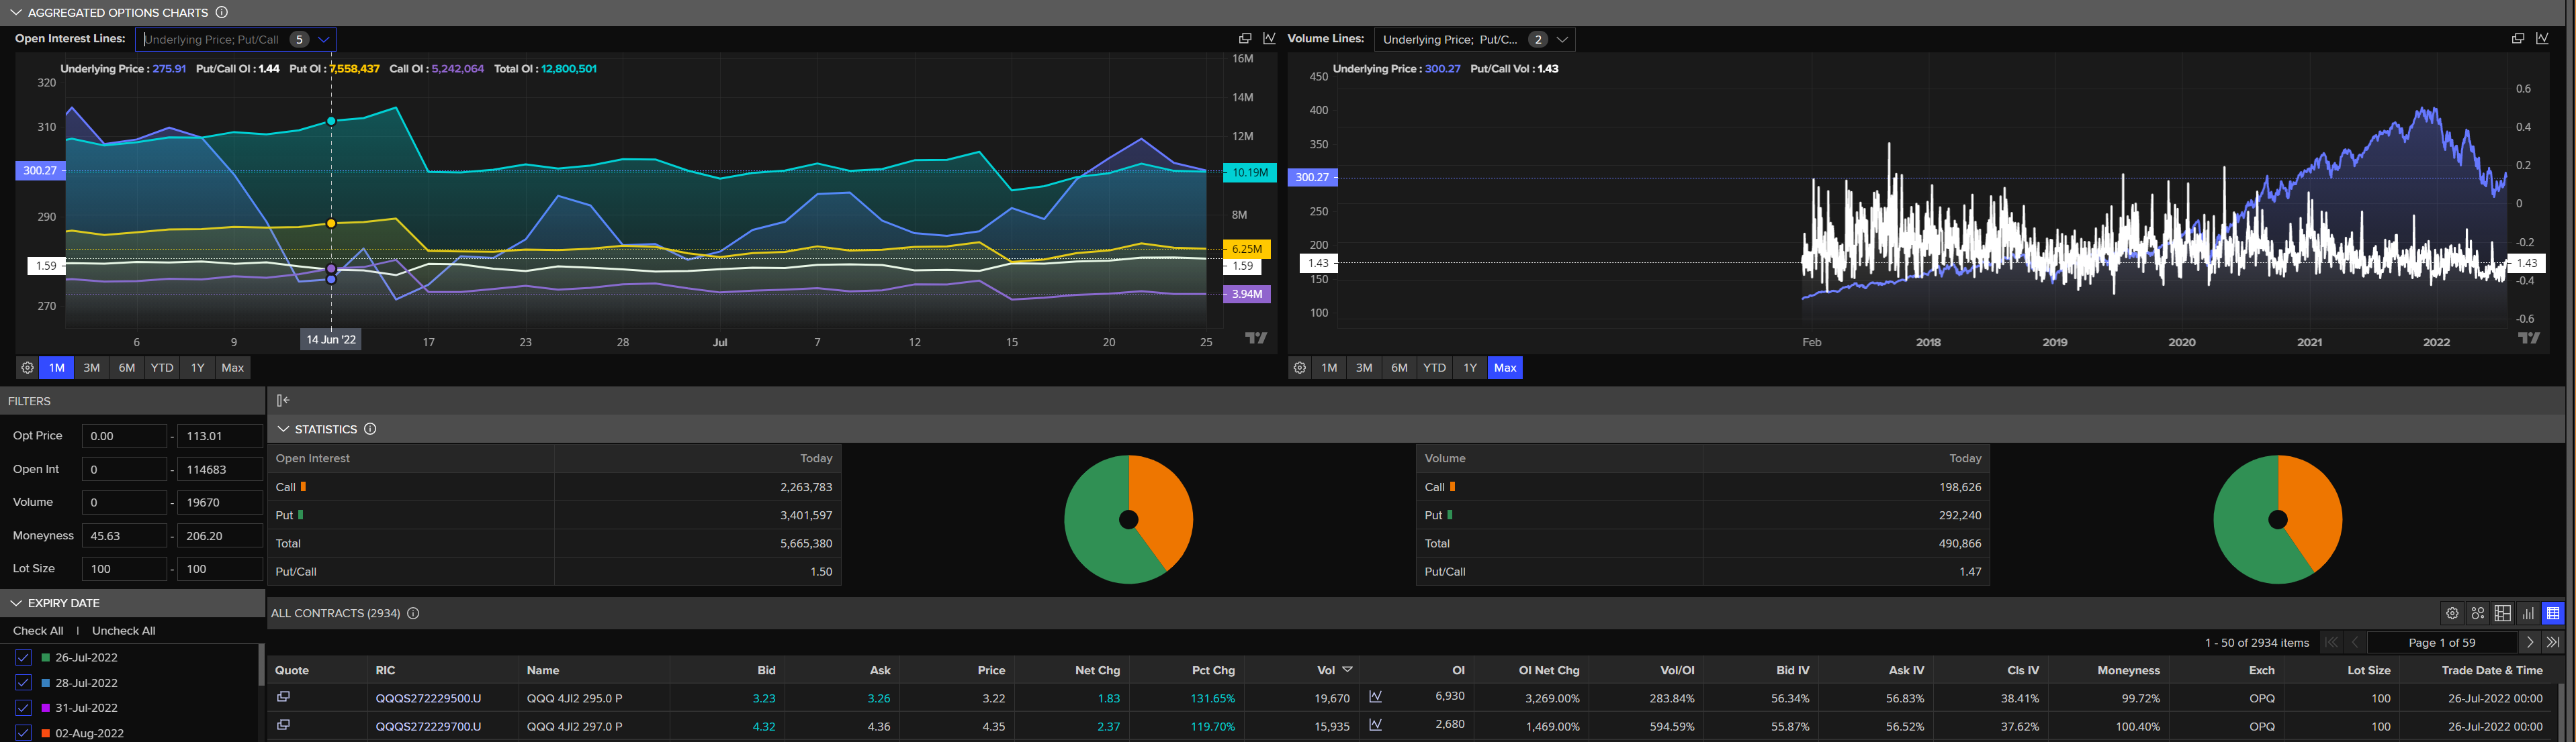Open chart icon for QQQ 295.0 P row
Viewport: 2576px width, 742px height.
[1375, 697]
